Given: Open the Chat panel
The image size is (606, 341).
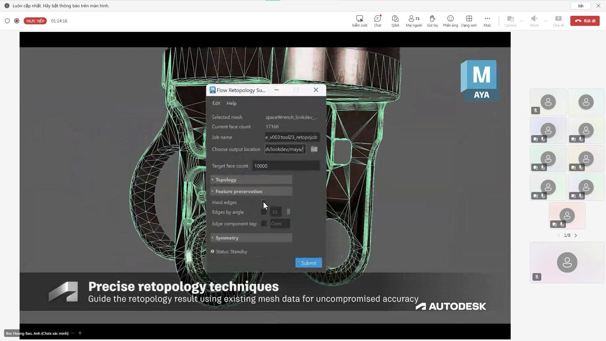Looking at the screenshot, I should 377,21.
